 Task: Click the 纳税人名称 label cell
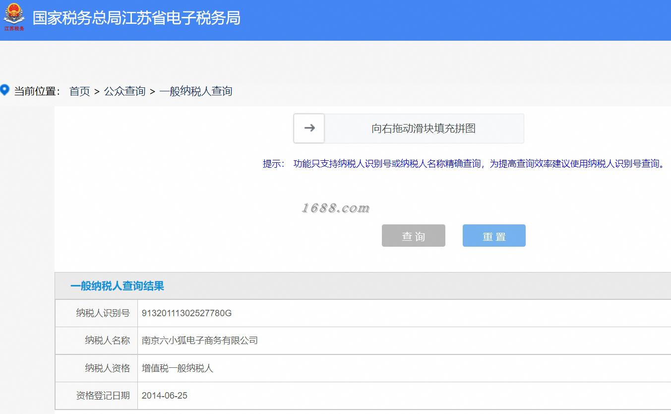(x=96, y=341)
